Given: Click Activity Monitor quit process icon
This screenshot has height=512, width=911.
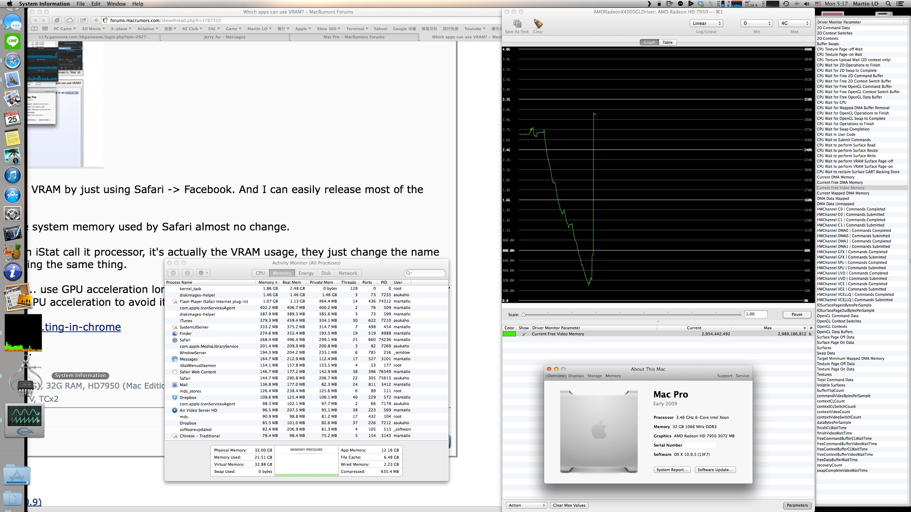Looking at the screenshot, I should [x=173, y=273].
